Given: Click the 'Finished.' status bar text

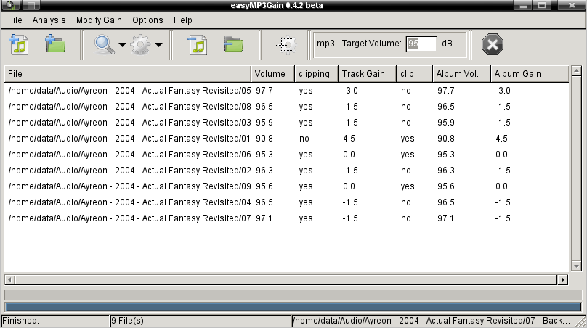Looking at the screenshot, I should 20,321.
